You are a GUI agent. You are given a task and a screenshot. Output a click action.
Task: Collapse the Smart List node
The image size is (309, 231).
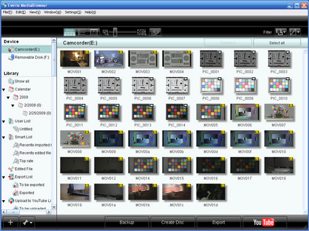(4, 138)
